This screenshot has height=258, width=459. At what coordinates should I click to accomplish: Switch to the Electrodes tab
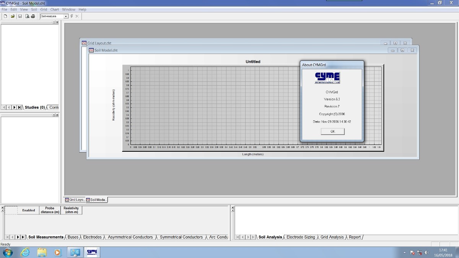(x=93, y=237)
